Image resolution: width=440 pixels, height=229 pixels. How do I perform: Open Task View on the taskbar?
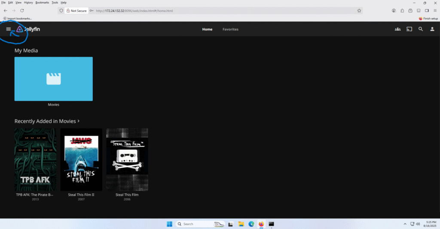(x=230, y=224)
